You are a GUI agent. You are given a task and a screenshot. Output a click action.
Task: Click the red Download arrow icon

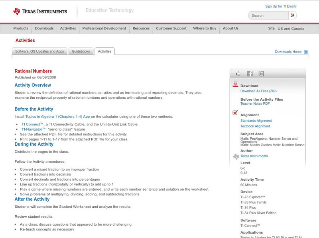click(235, 84)
